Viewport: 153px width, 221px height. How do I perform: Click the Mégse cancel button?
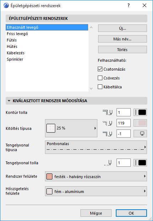96,213
